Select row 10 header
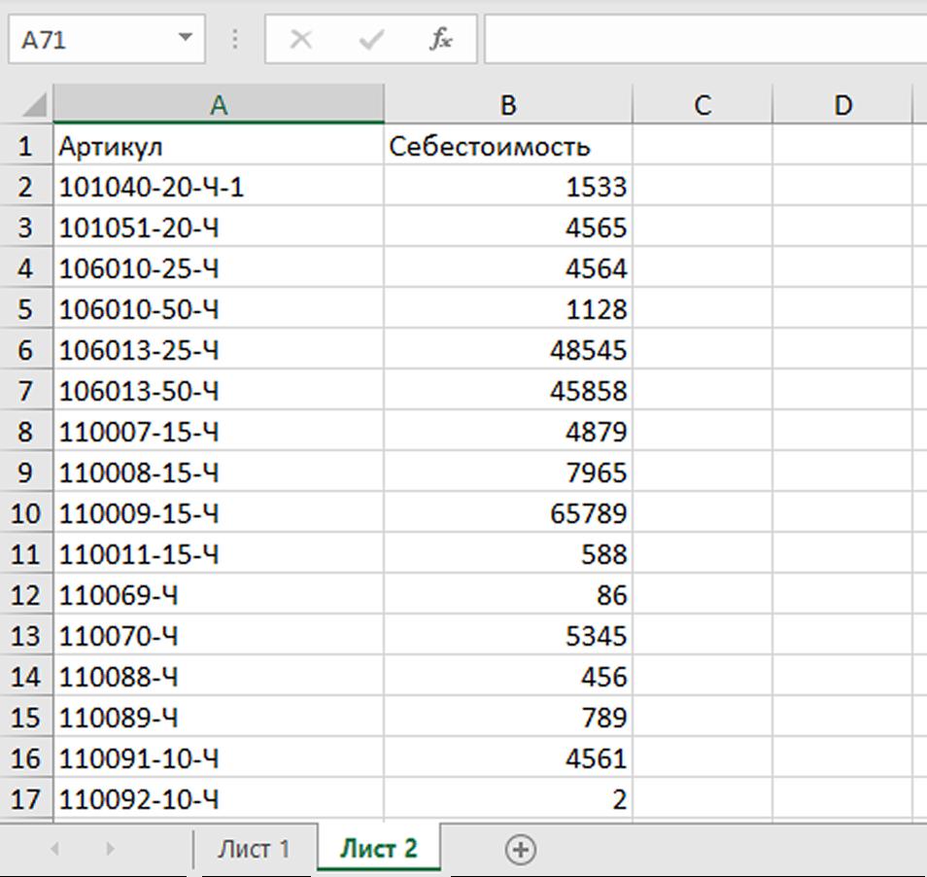The height and width of the screenshot is (877, 927). [x=26, y=513]
